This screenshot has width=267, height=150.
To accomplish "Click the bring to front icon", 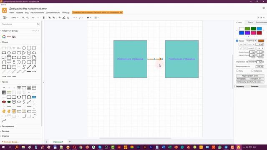I will click(x=49, y=17).
